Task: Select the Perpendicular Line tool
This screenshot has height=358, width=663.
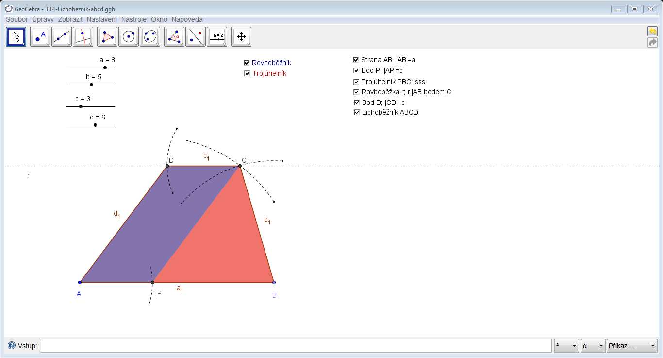Action: [83, 36]
